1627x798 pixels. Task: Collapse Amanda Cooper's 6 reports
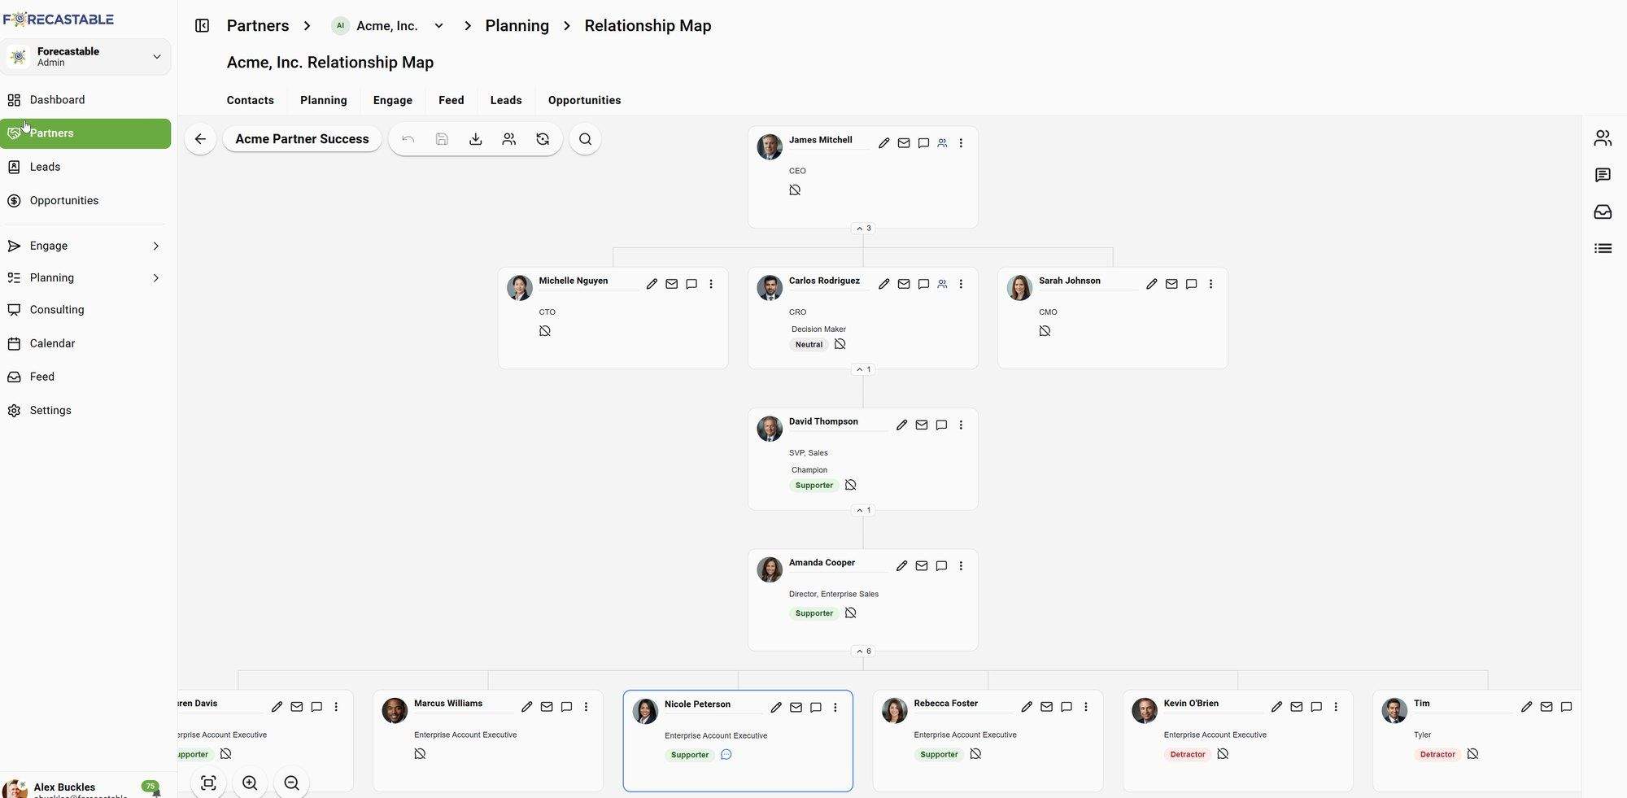tap(863, 651)
